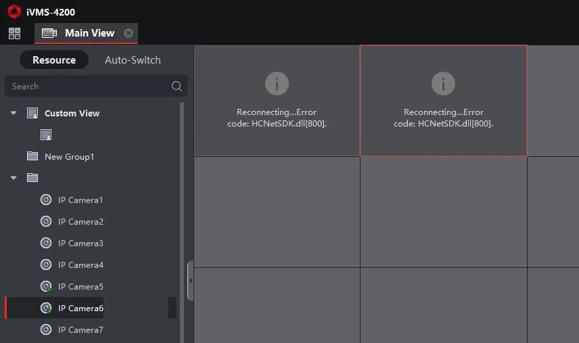Image resolution: width=579 pixels, height=343 pixels.
Task: Switch to the Auto-Switch tab
Action: point(133,60)
